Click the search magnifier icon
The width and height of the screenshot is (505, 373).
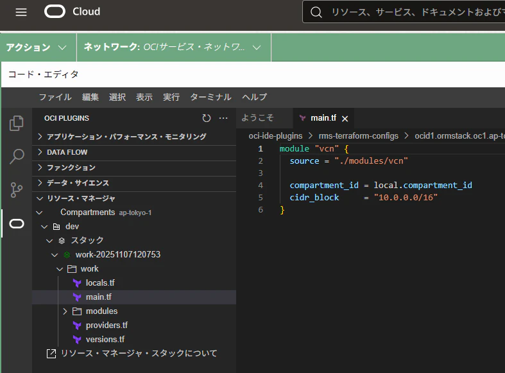coord(316,12)
